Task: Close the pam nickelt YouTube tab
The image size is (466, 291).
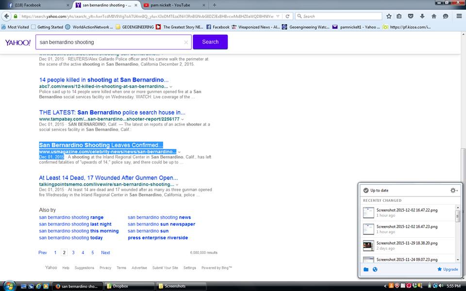Action: [x=203, y=5]
